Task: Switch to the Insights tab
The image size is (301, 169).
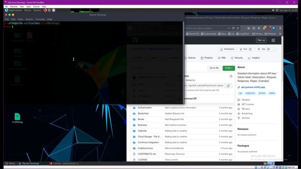Action: coord(253,58)
